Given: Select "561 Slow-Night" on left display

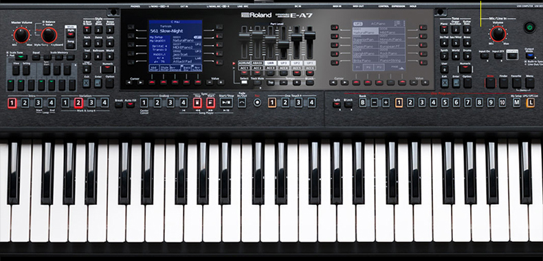Looking at the screenshot, I should coord(167,31).
